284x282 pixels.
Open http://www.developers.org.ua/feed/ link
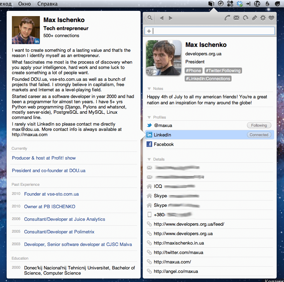click(x=189, y=224)
